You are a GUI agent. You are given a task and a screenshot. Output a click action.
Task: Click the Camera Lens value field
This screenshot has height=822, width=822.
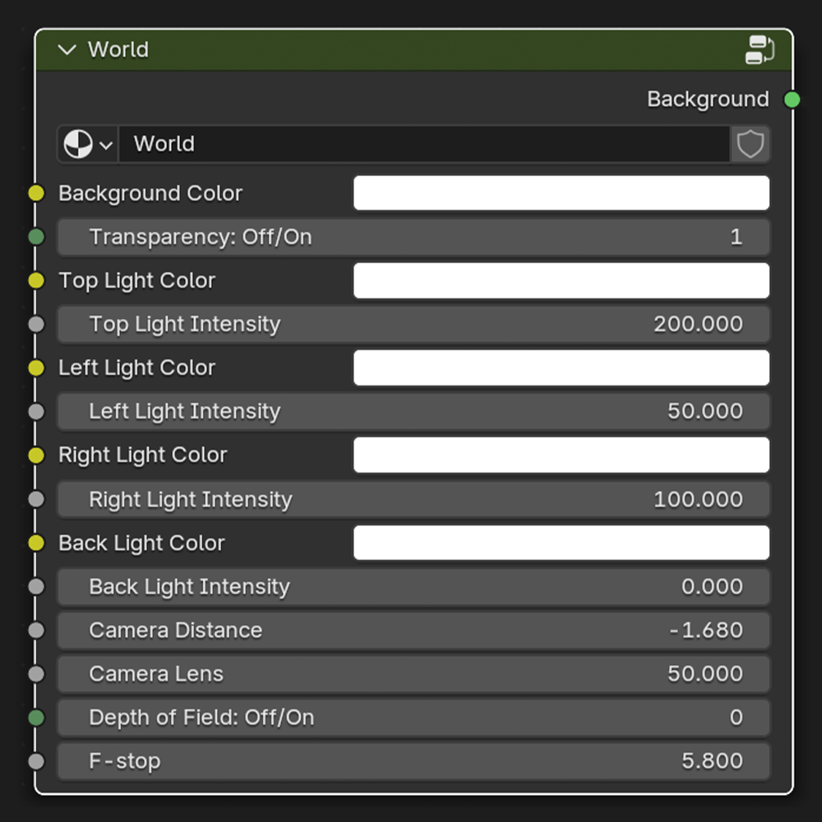tap(413, 674)
